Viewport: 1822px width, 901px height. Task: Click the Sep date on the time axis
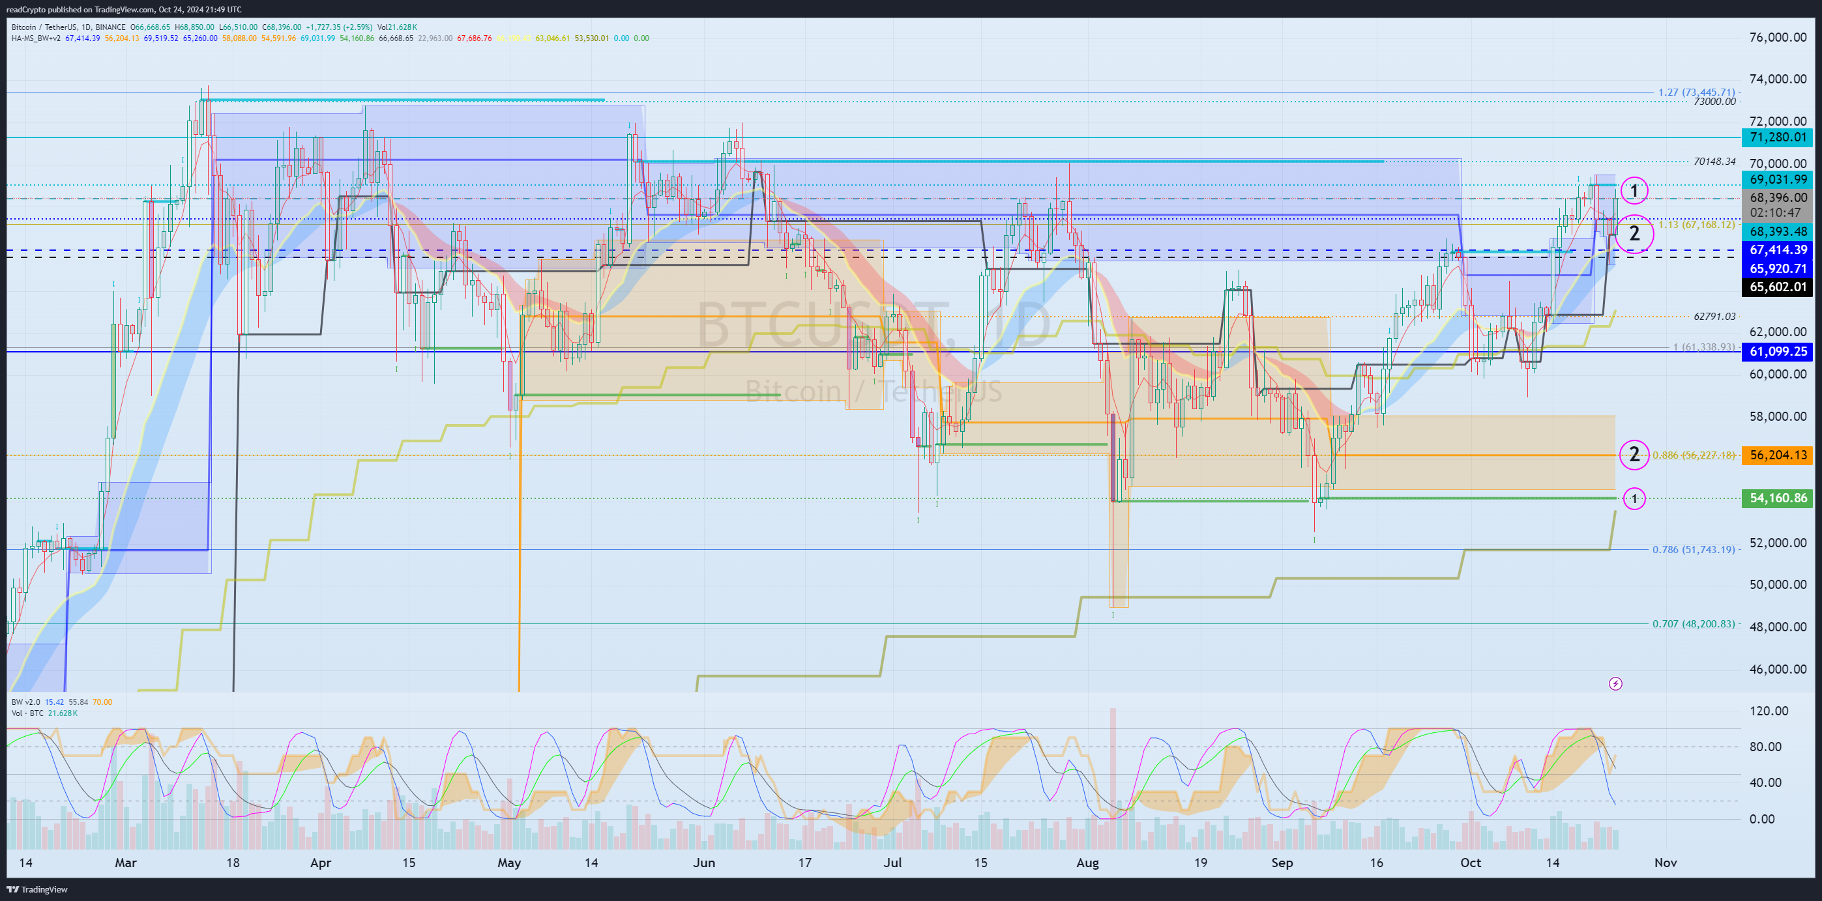(x=1282, y=863)
